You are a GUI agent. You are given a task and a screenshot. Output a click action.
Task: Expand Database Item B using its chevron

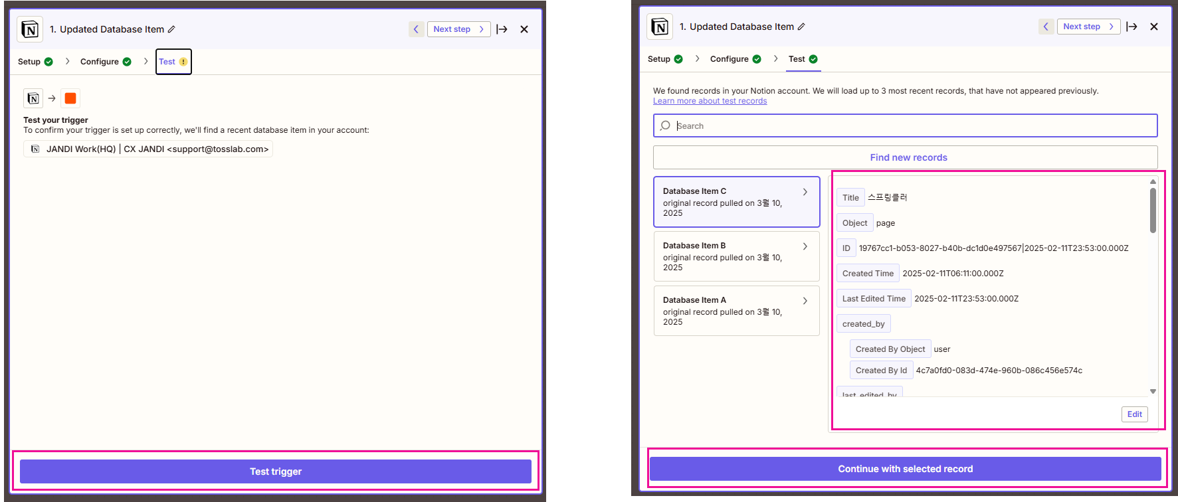pyautogui.click(x=805, y=246)
